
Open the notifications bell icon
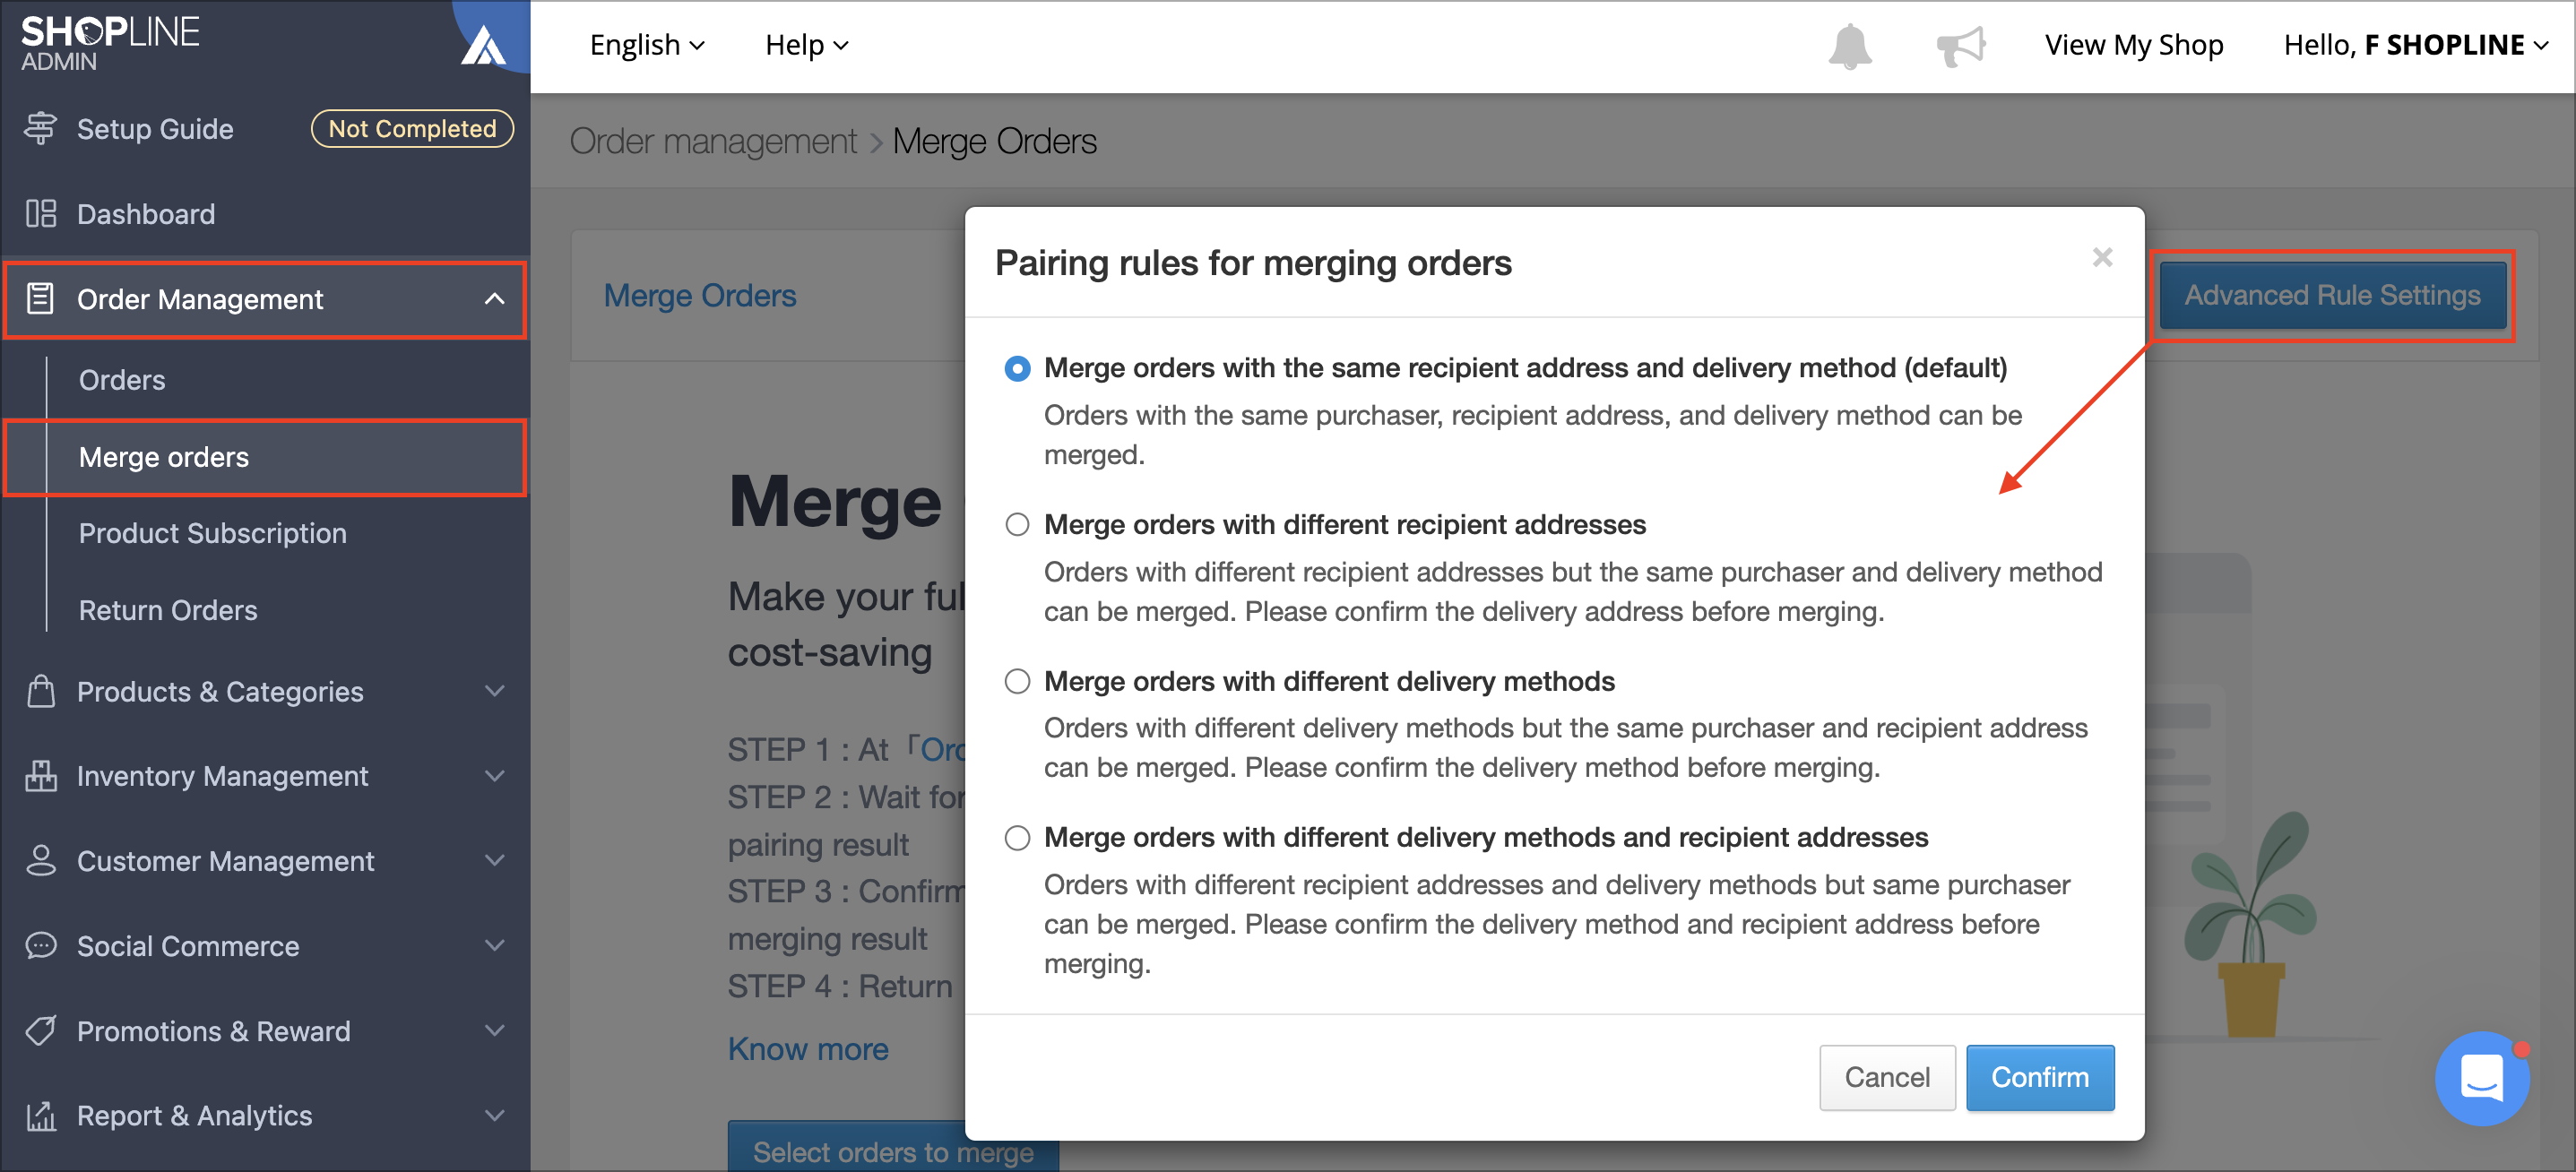coord(1849,46)
